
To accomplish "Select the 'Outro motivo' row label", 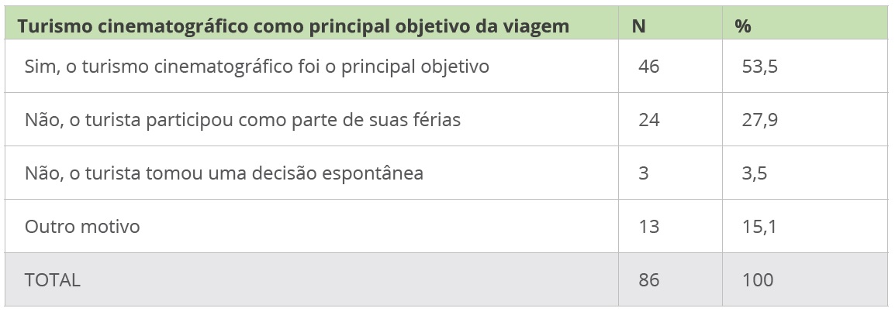I will (x=82, y=227).
